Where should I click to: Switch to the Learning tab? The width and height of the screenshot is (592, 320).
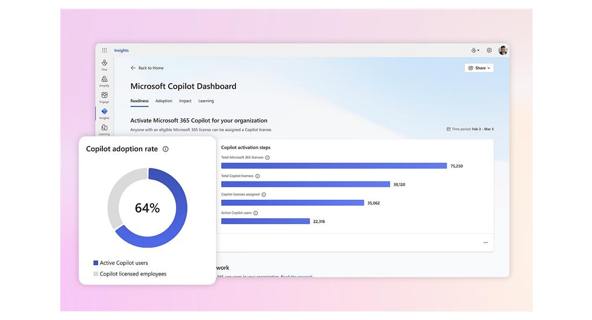[206, 101]
